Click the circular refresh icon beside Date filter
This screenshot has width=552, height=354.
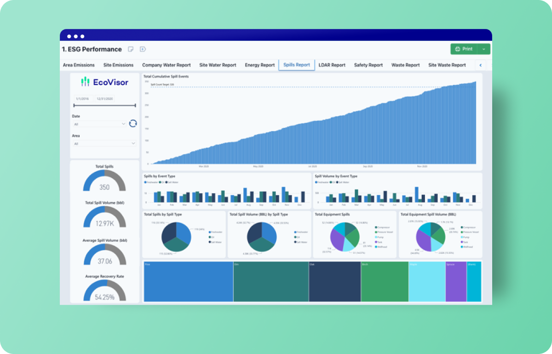click(133, 123)
